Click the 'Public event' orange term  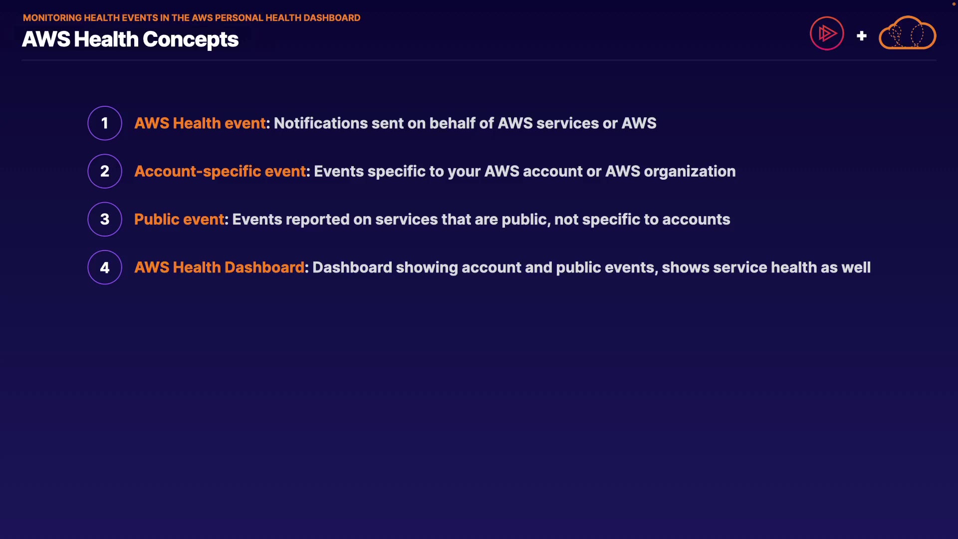point(179,219)
